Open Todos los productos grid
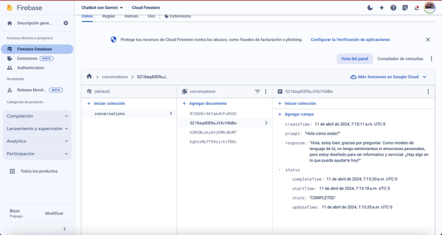 (33, 171)
